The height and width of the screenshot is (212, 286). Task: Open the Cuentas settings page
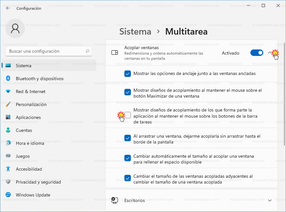point(24,130)
